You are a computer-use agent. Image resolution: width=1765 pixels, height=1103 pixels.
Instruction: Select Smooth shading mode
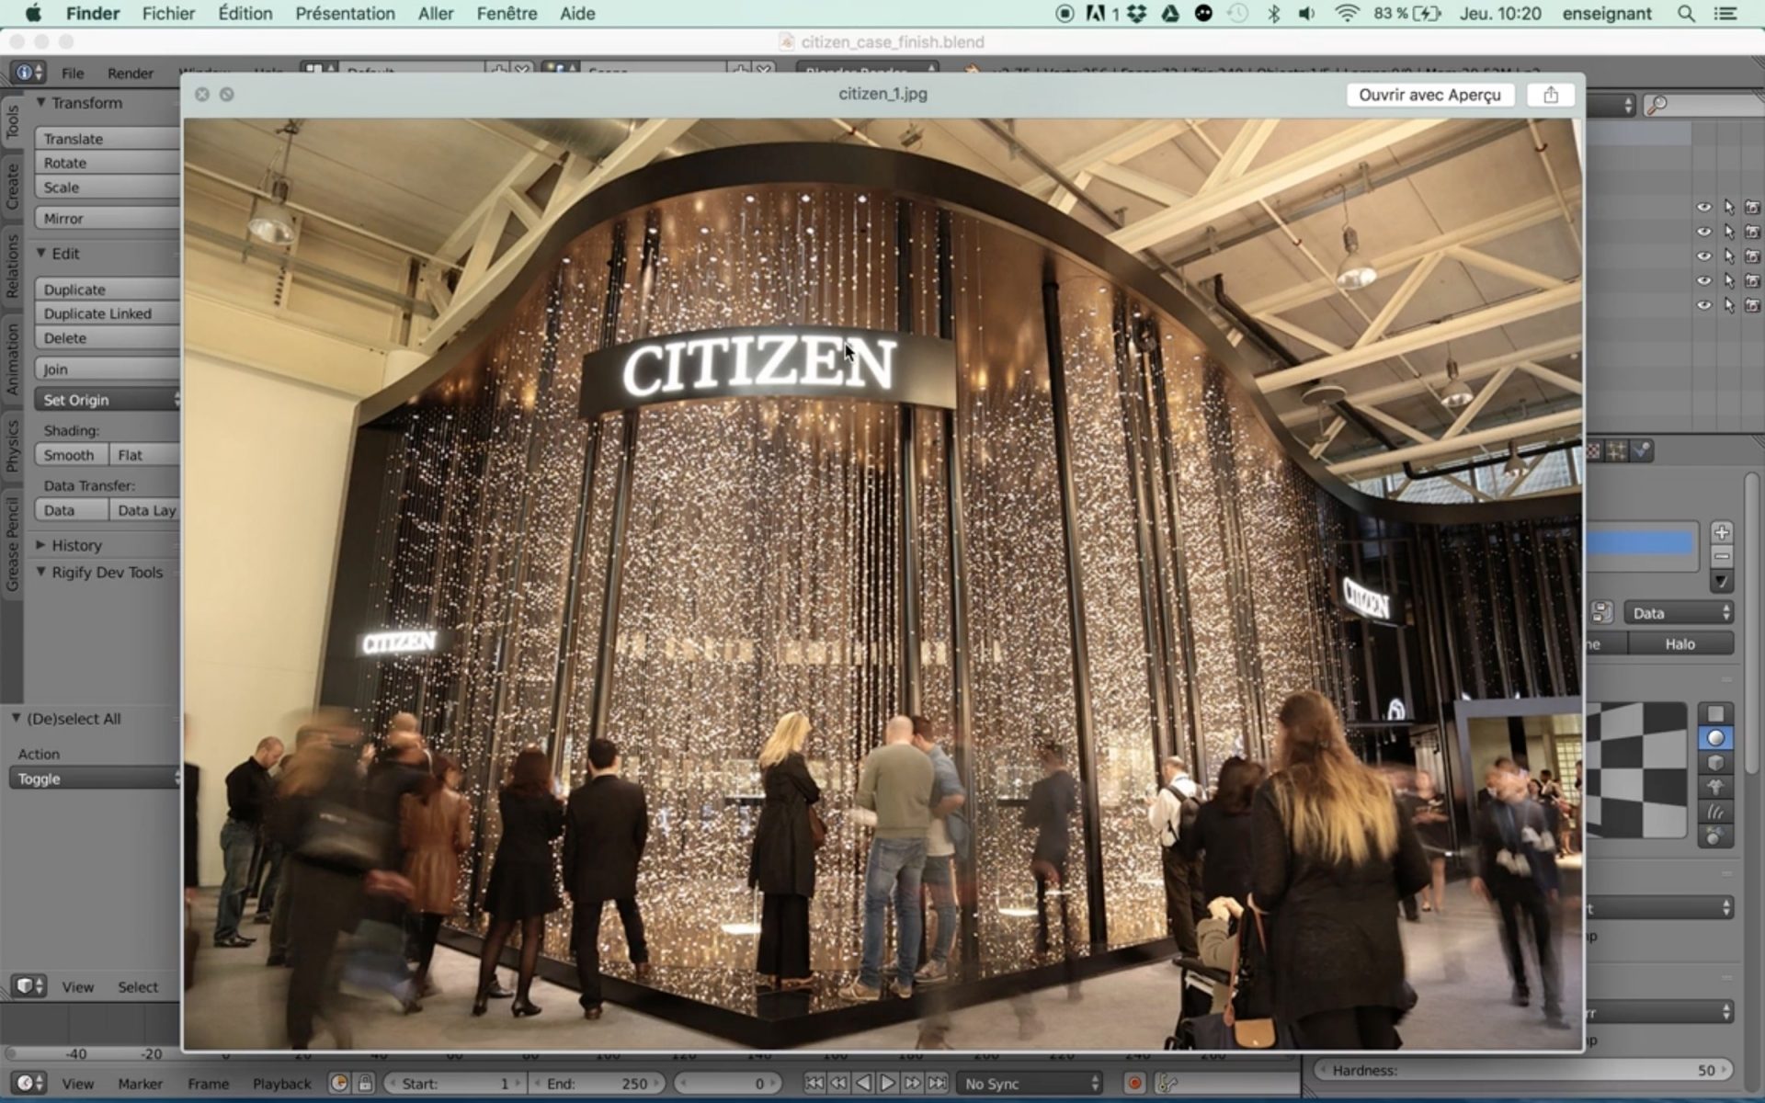click(69, 455)
